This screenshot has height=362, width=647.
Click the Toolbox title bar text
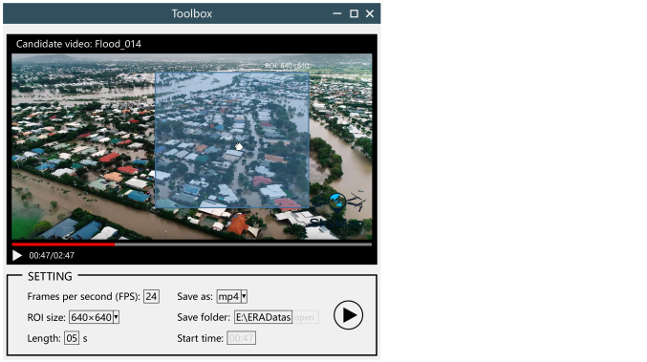pos(192,13)
